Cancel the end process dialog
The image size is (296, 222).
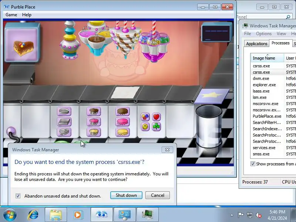pyautogui.click(x=158, y=195)
